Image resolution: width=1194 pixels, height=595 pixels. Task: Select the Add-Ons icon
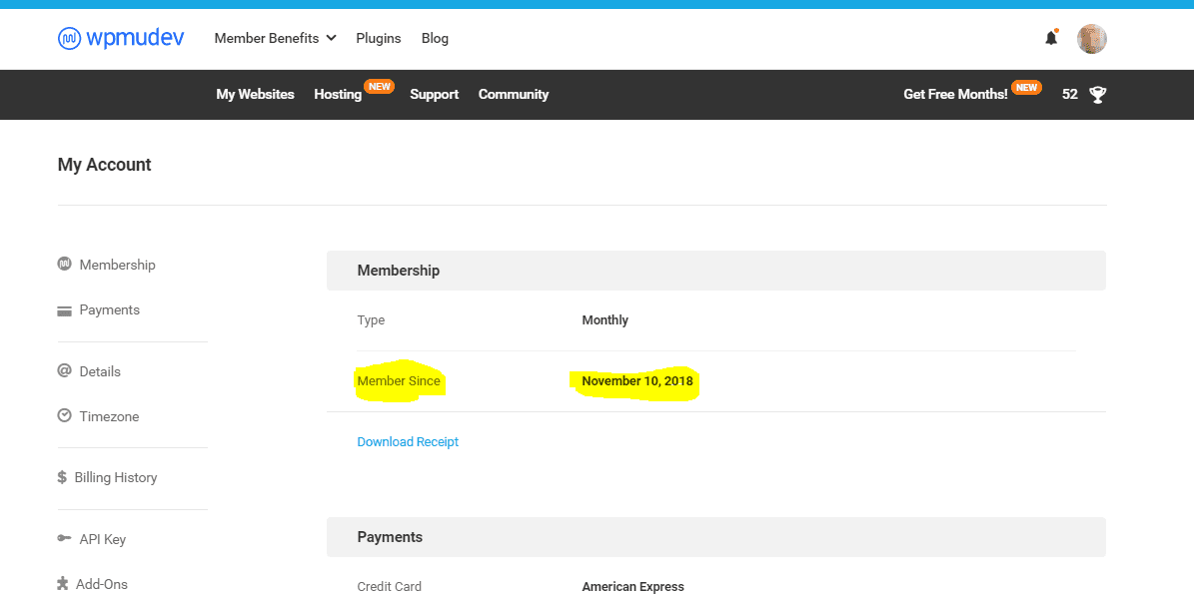tap(64, 583)
